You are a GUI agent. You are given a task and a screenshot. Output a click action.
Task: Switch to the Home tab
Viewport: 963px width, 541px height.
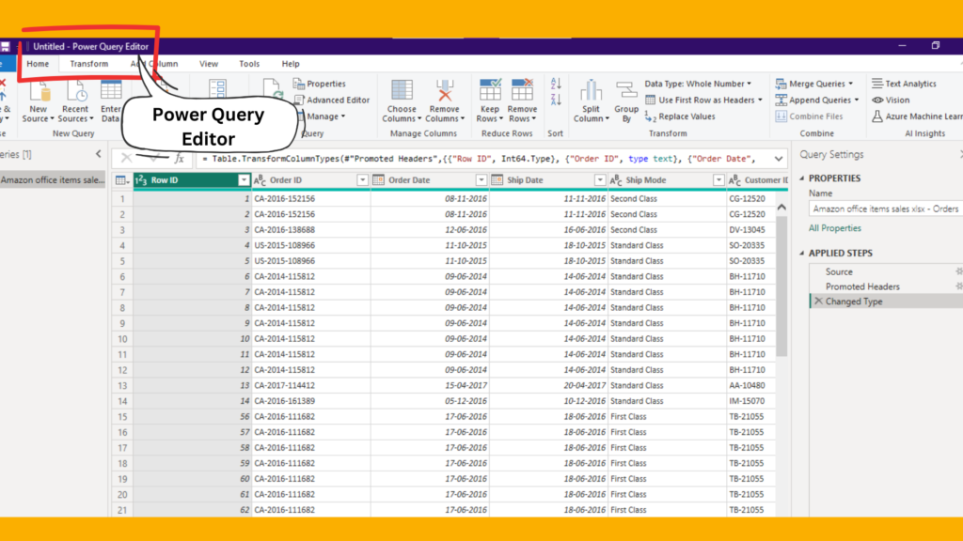point(38,64)
